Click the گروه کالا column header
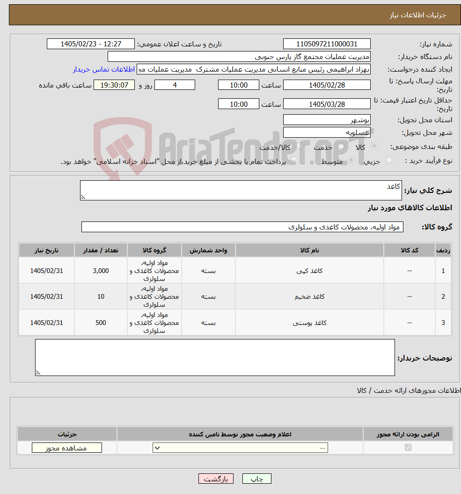The height and width of the screenshot is (494, 461). 154,250
